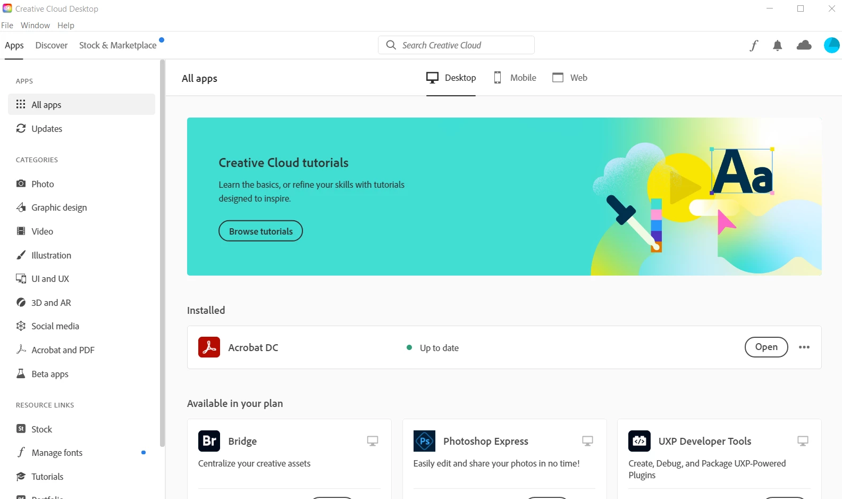Select the Web platform tab

click(570, 78)
